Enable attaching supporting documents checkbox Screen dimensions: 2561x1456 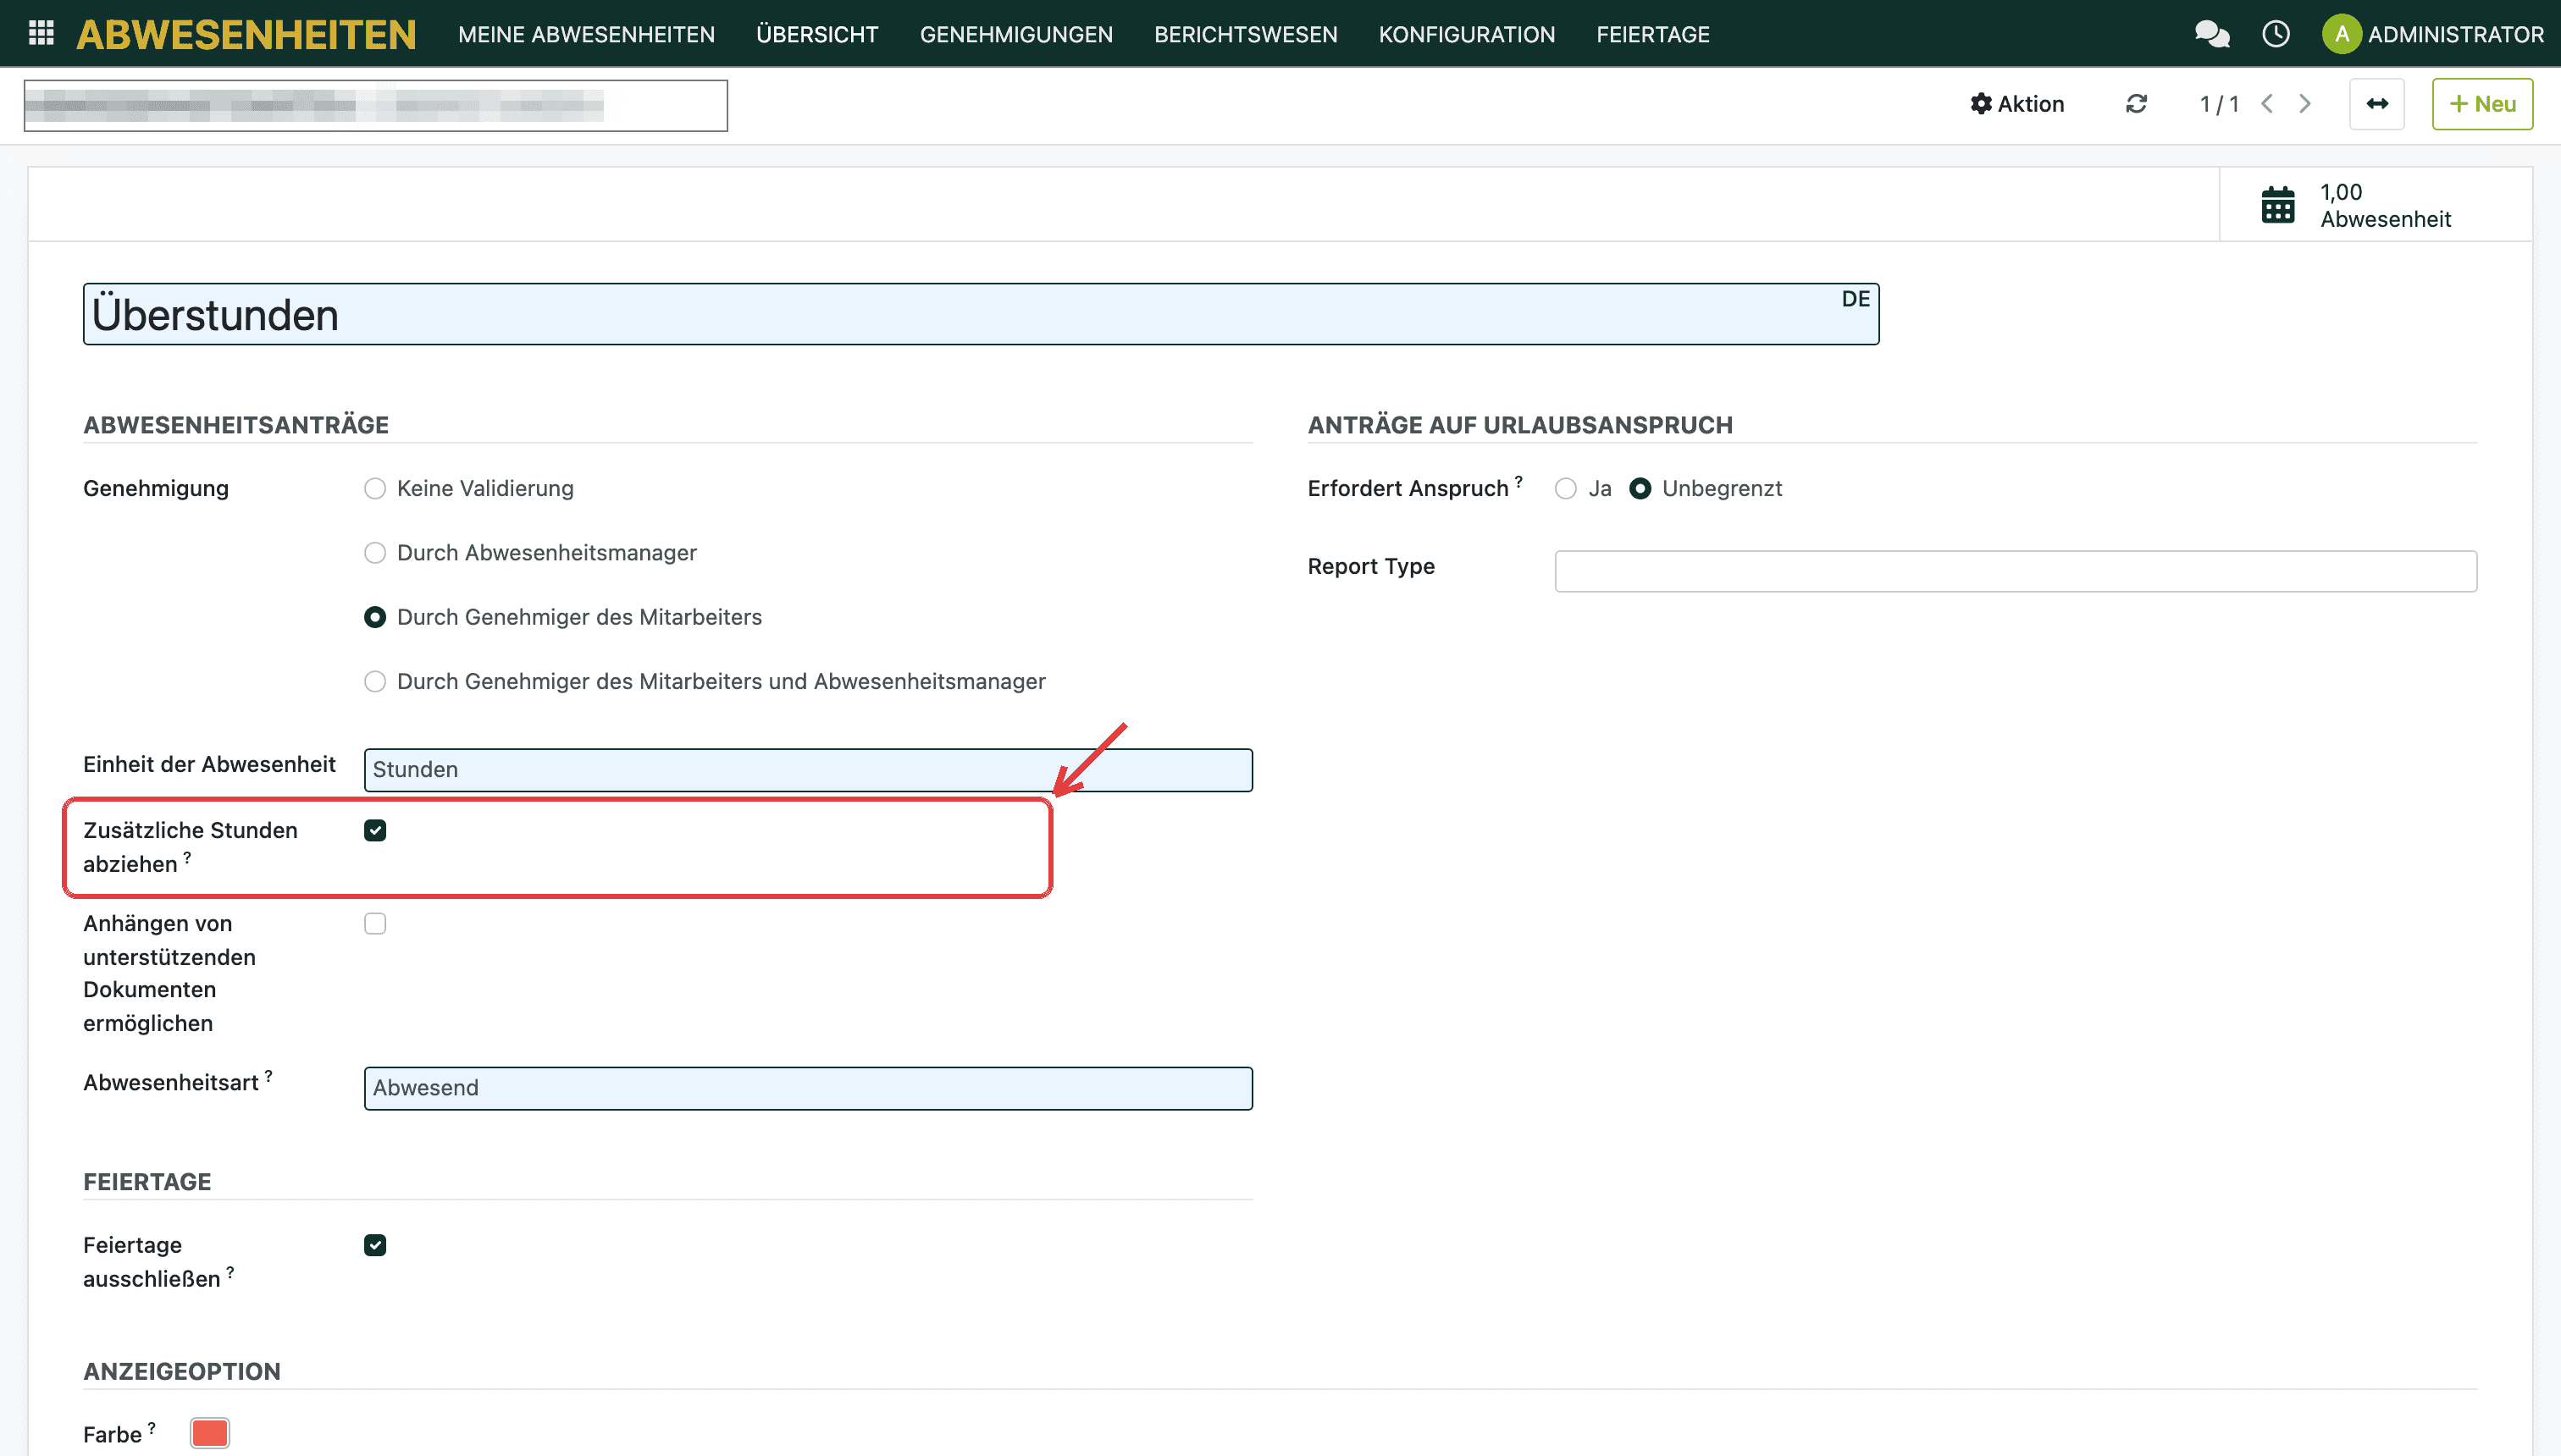click(x=375, y=923)
